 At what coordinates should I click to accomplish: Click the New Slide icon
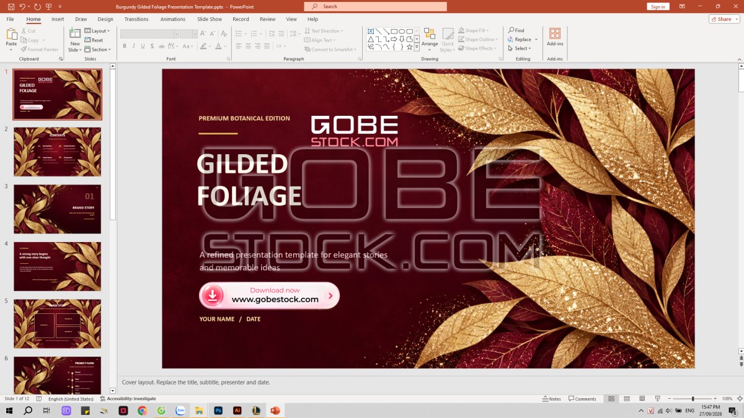click(x=75, y=33)
